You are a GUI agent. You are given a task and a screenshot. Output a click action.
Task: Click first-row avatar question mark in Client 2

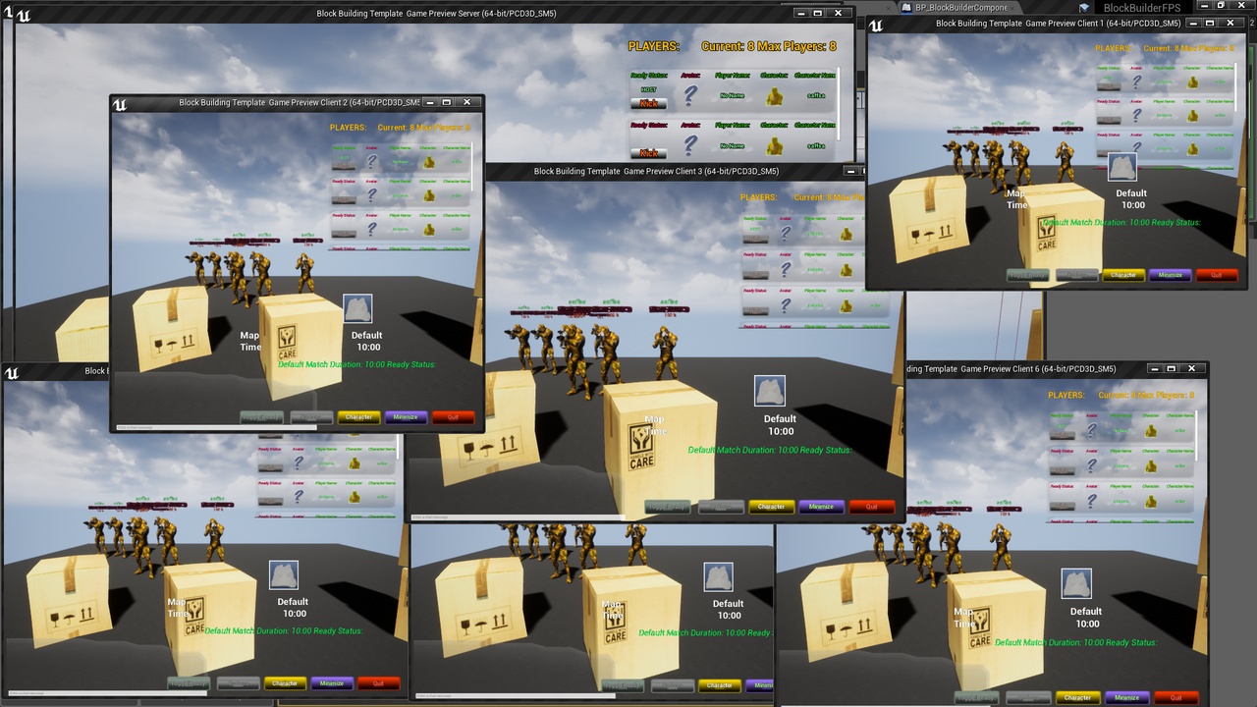(x=372, y=162)
